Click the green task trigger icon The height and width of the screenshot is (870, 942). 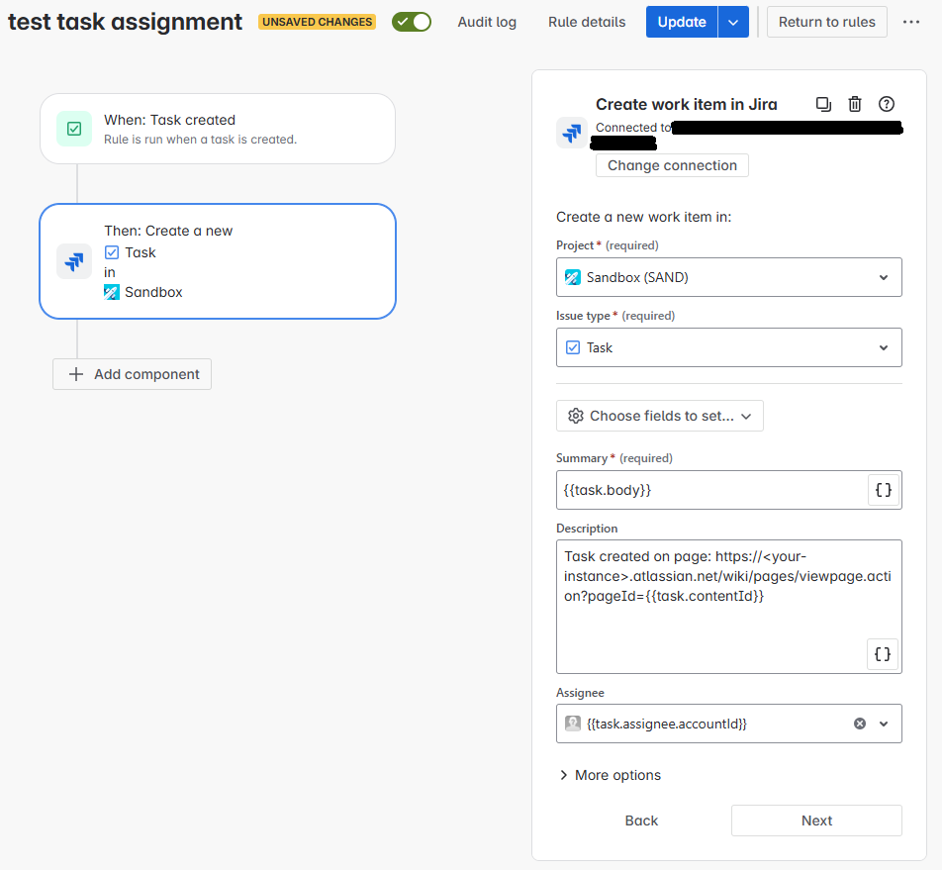74,129
